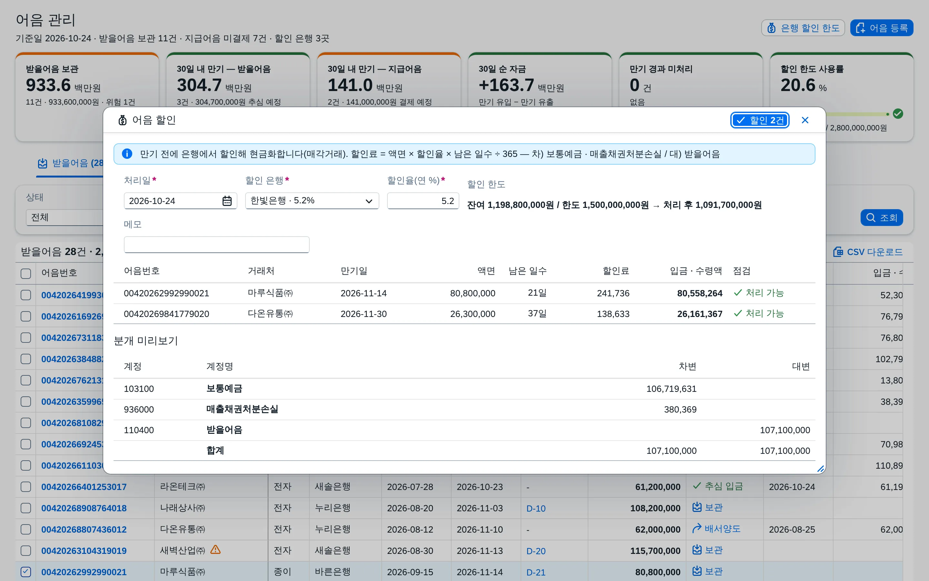
Task: Click the 조회 search button
Action: (881, 218)
